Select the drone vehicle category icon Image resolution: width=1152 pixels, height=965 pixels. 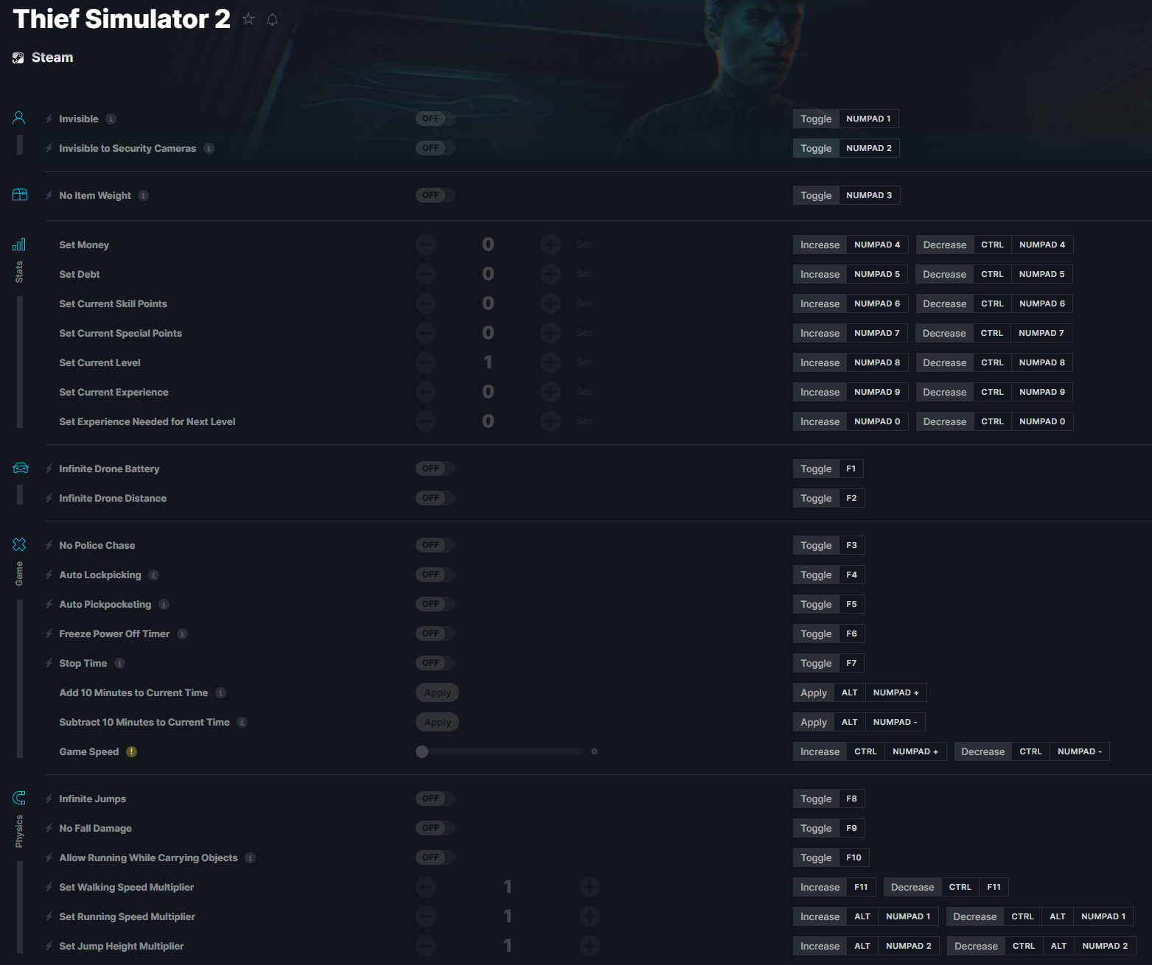(21, 468)
